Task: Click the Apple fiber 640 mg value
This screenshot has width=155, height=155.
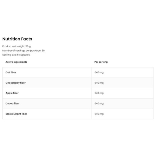Action: pos(99,93)
